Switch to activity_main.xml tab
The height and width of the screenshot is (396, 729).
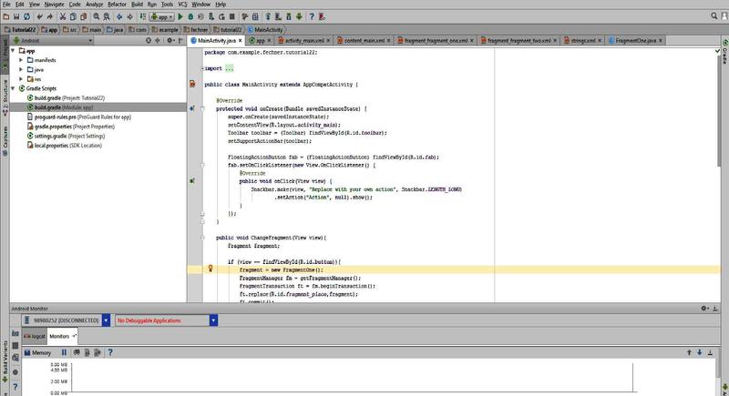[x=304, y=41]
